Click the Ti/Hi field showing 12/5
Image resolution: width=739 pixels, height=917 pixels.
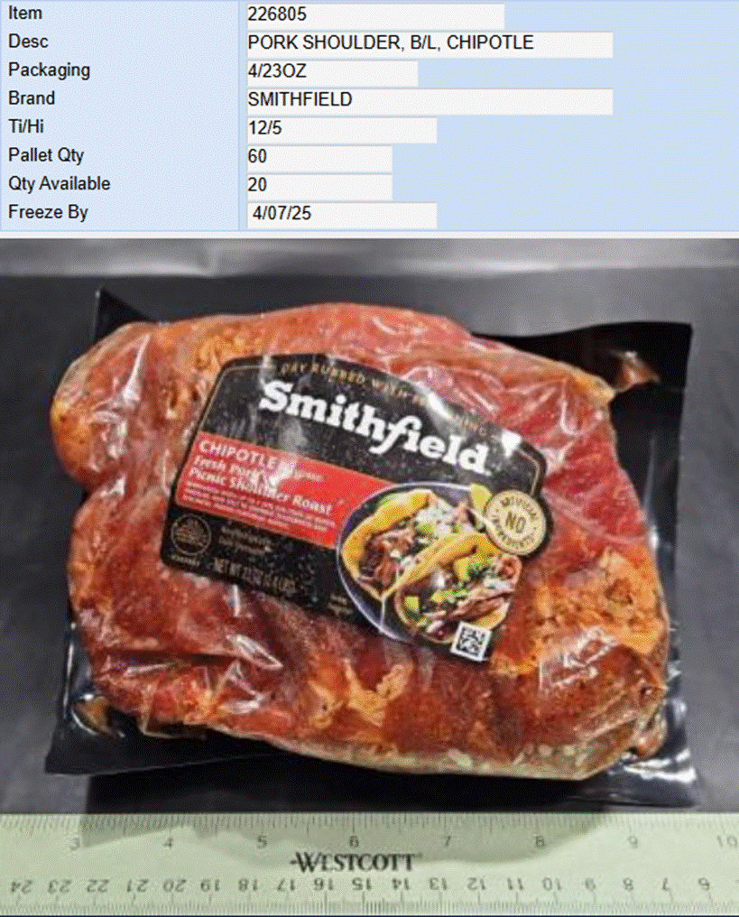pyautogui.click(x=341, y=128)
